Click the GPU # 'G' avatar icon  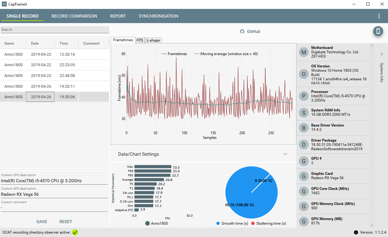304,161
